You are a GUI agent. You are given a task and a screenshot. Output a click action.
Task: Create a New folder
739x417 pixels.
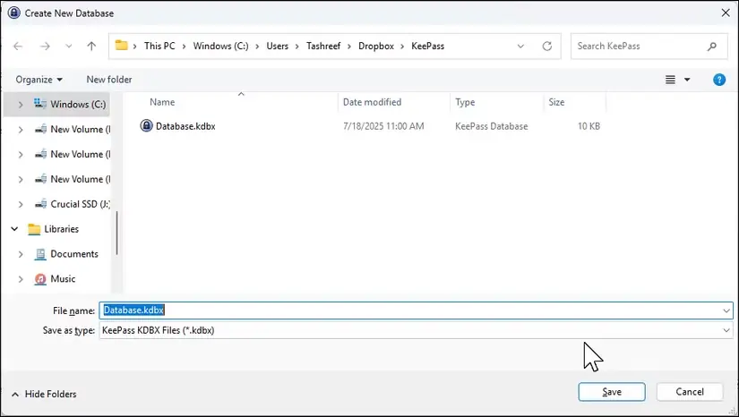pos(109,80)
